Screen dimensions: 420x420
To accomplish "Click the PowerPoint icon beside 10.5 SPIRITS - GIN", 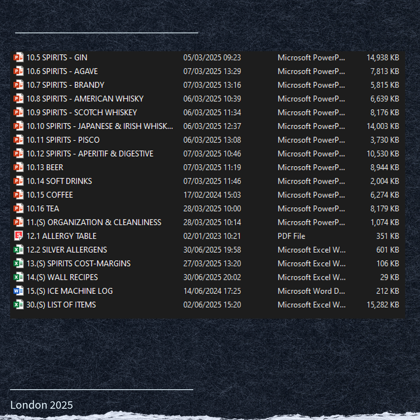I will coord(19,58).
